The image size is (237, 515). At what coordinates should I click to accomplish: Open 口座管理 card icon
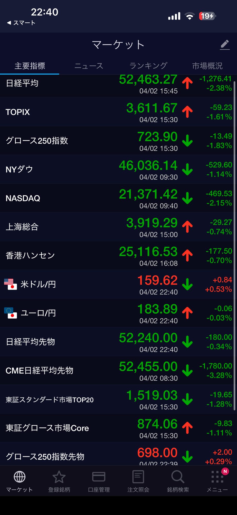tap(99, 477)
